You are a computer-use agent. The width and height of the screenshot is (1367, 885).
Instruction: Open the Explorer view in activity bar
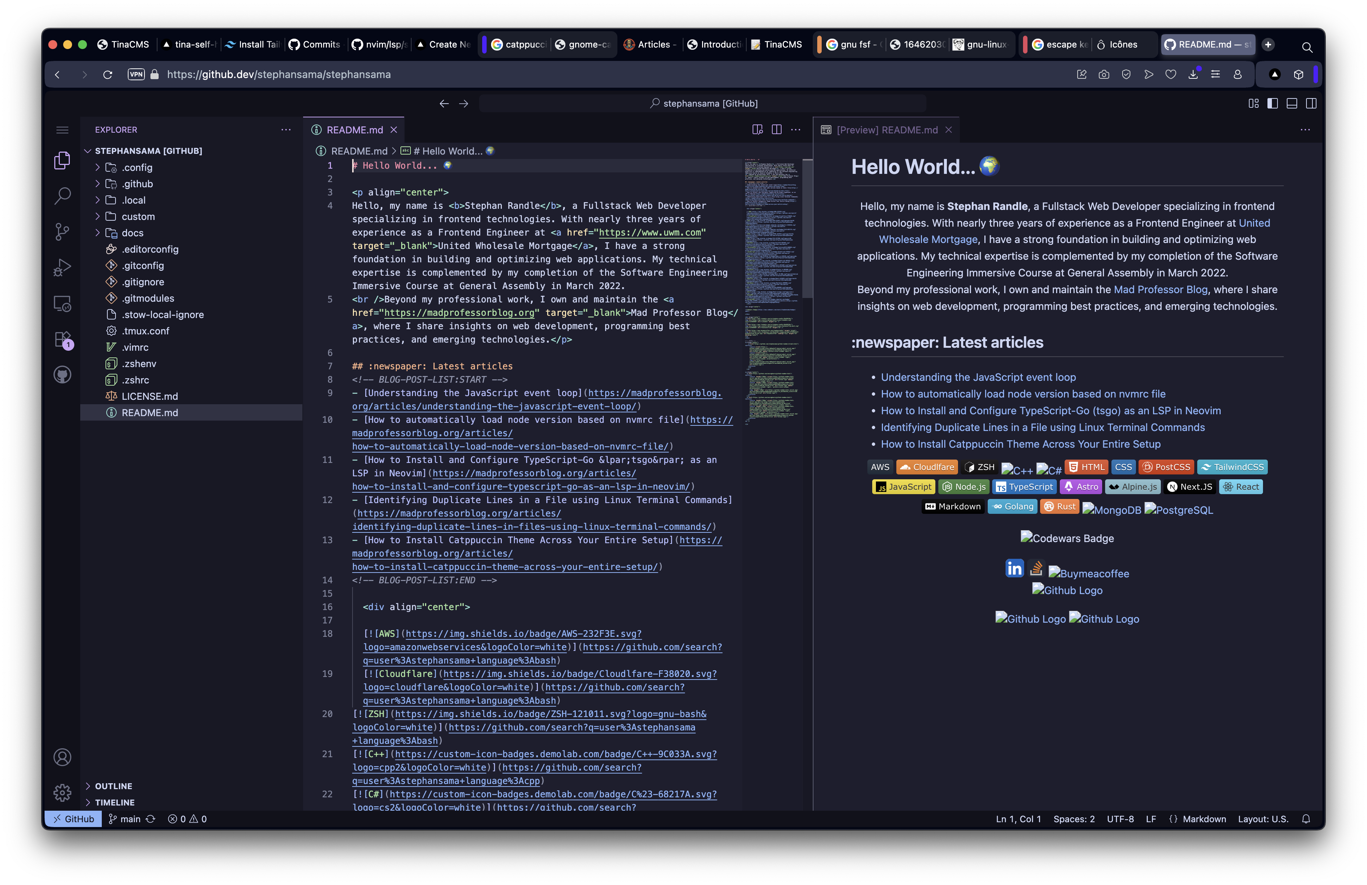62,160
